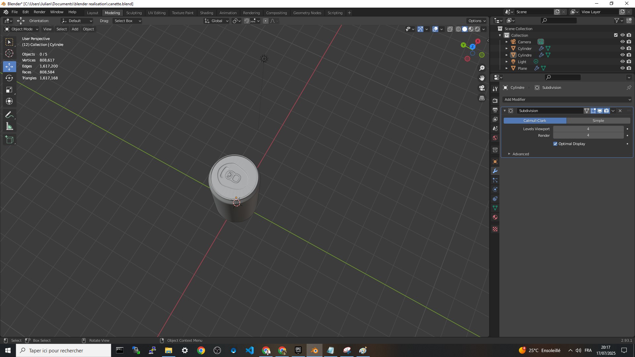Open the Drag Select Box dropdown
The image size is (635, 357).
pos(127,21)
